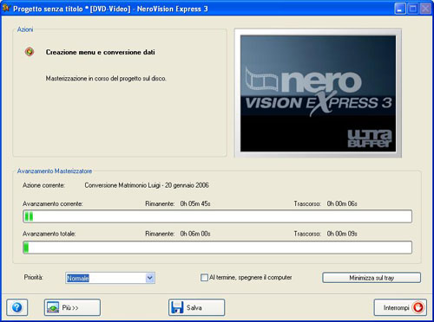Click 'Creazione menu e conversione dati' action text
This screenshot has width=434, height=322.
coord(101,52)
